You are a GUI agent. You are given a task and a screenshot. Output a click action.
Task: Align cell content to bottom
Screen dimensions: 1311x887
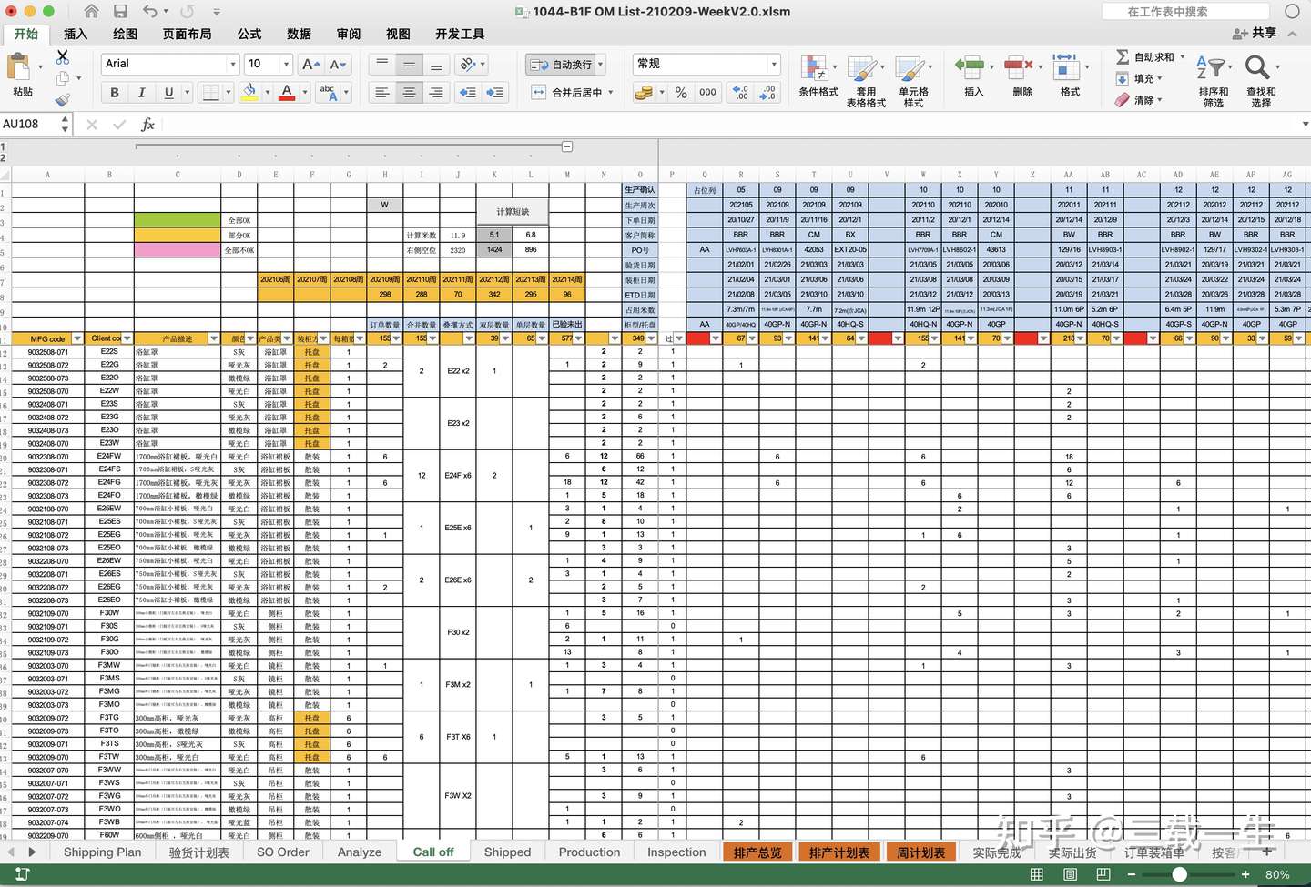(437, 64)
